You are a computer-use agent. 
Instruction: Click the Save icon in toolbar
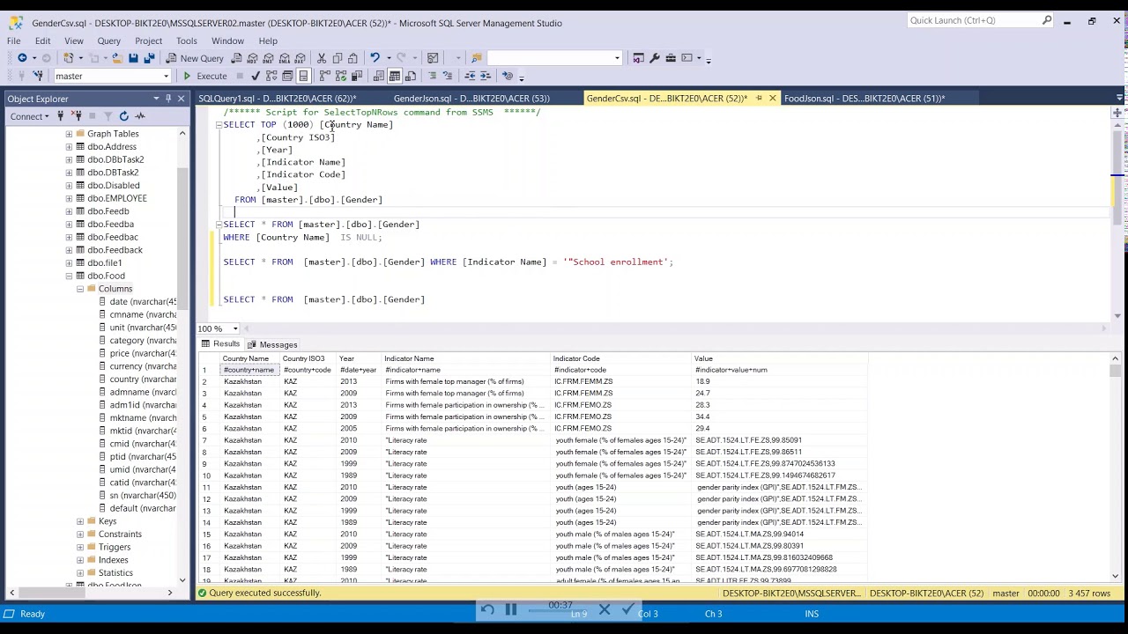click(133, 58)
